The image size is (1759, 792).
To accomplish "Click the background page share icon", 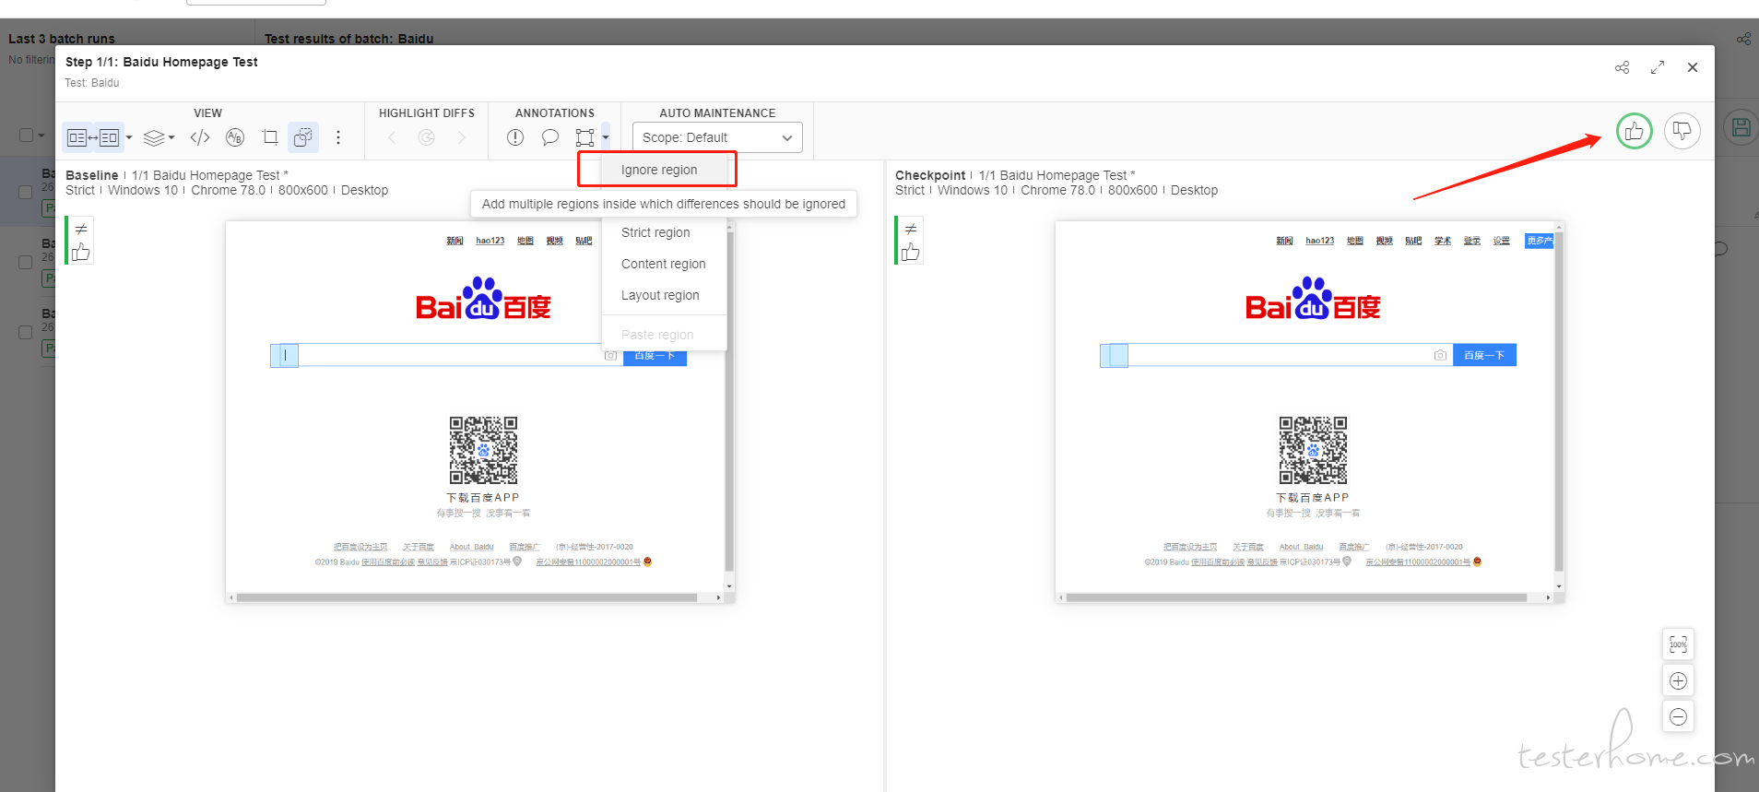I will 1744,39.
